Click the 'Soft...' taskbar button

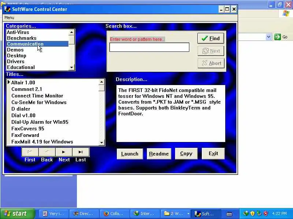[x=206, y=214]
